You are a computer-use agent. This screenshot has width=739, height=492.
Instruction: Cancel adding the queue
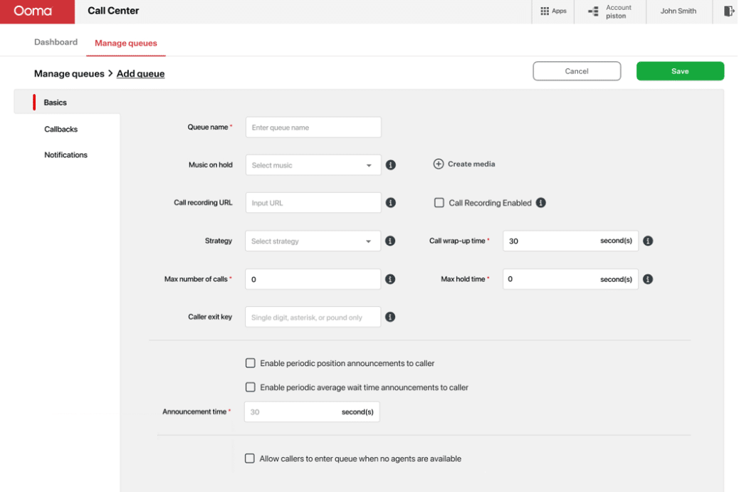click(x=577, y=70)
